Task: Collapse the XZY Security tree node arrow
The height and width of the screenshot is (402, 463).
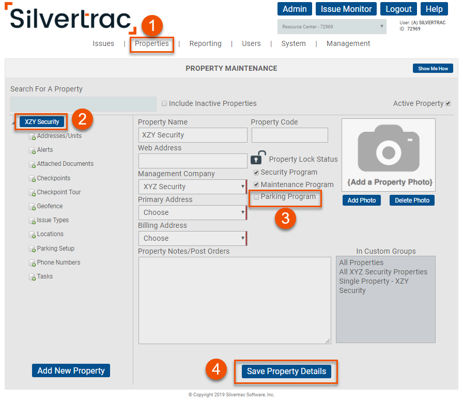Action: coord(13,122)
